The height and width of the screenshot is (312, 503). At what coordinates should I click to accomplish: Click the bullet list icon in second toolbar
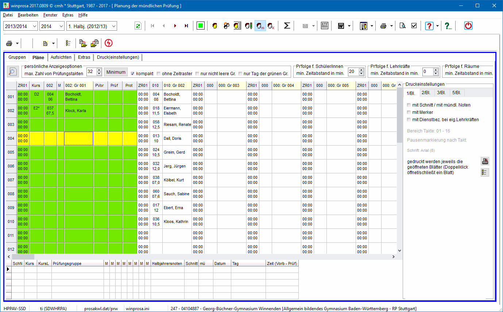68,43
